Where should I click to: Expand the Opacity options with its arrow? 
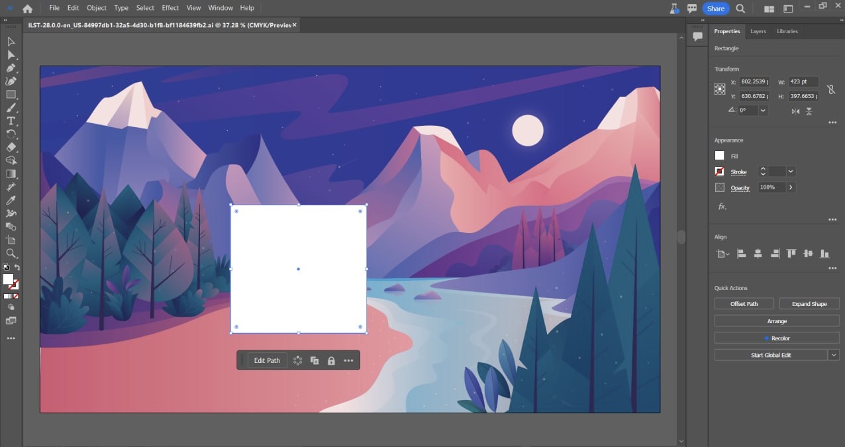pyautogui.click(x=791, y=187)
